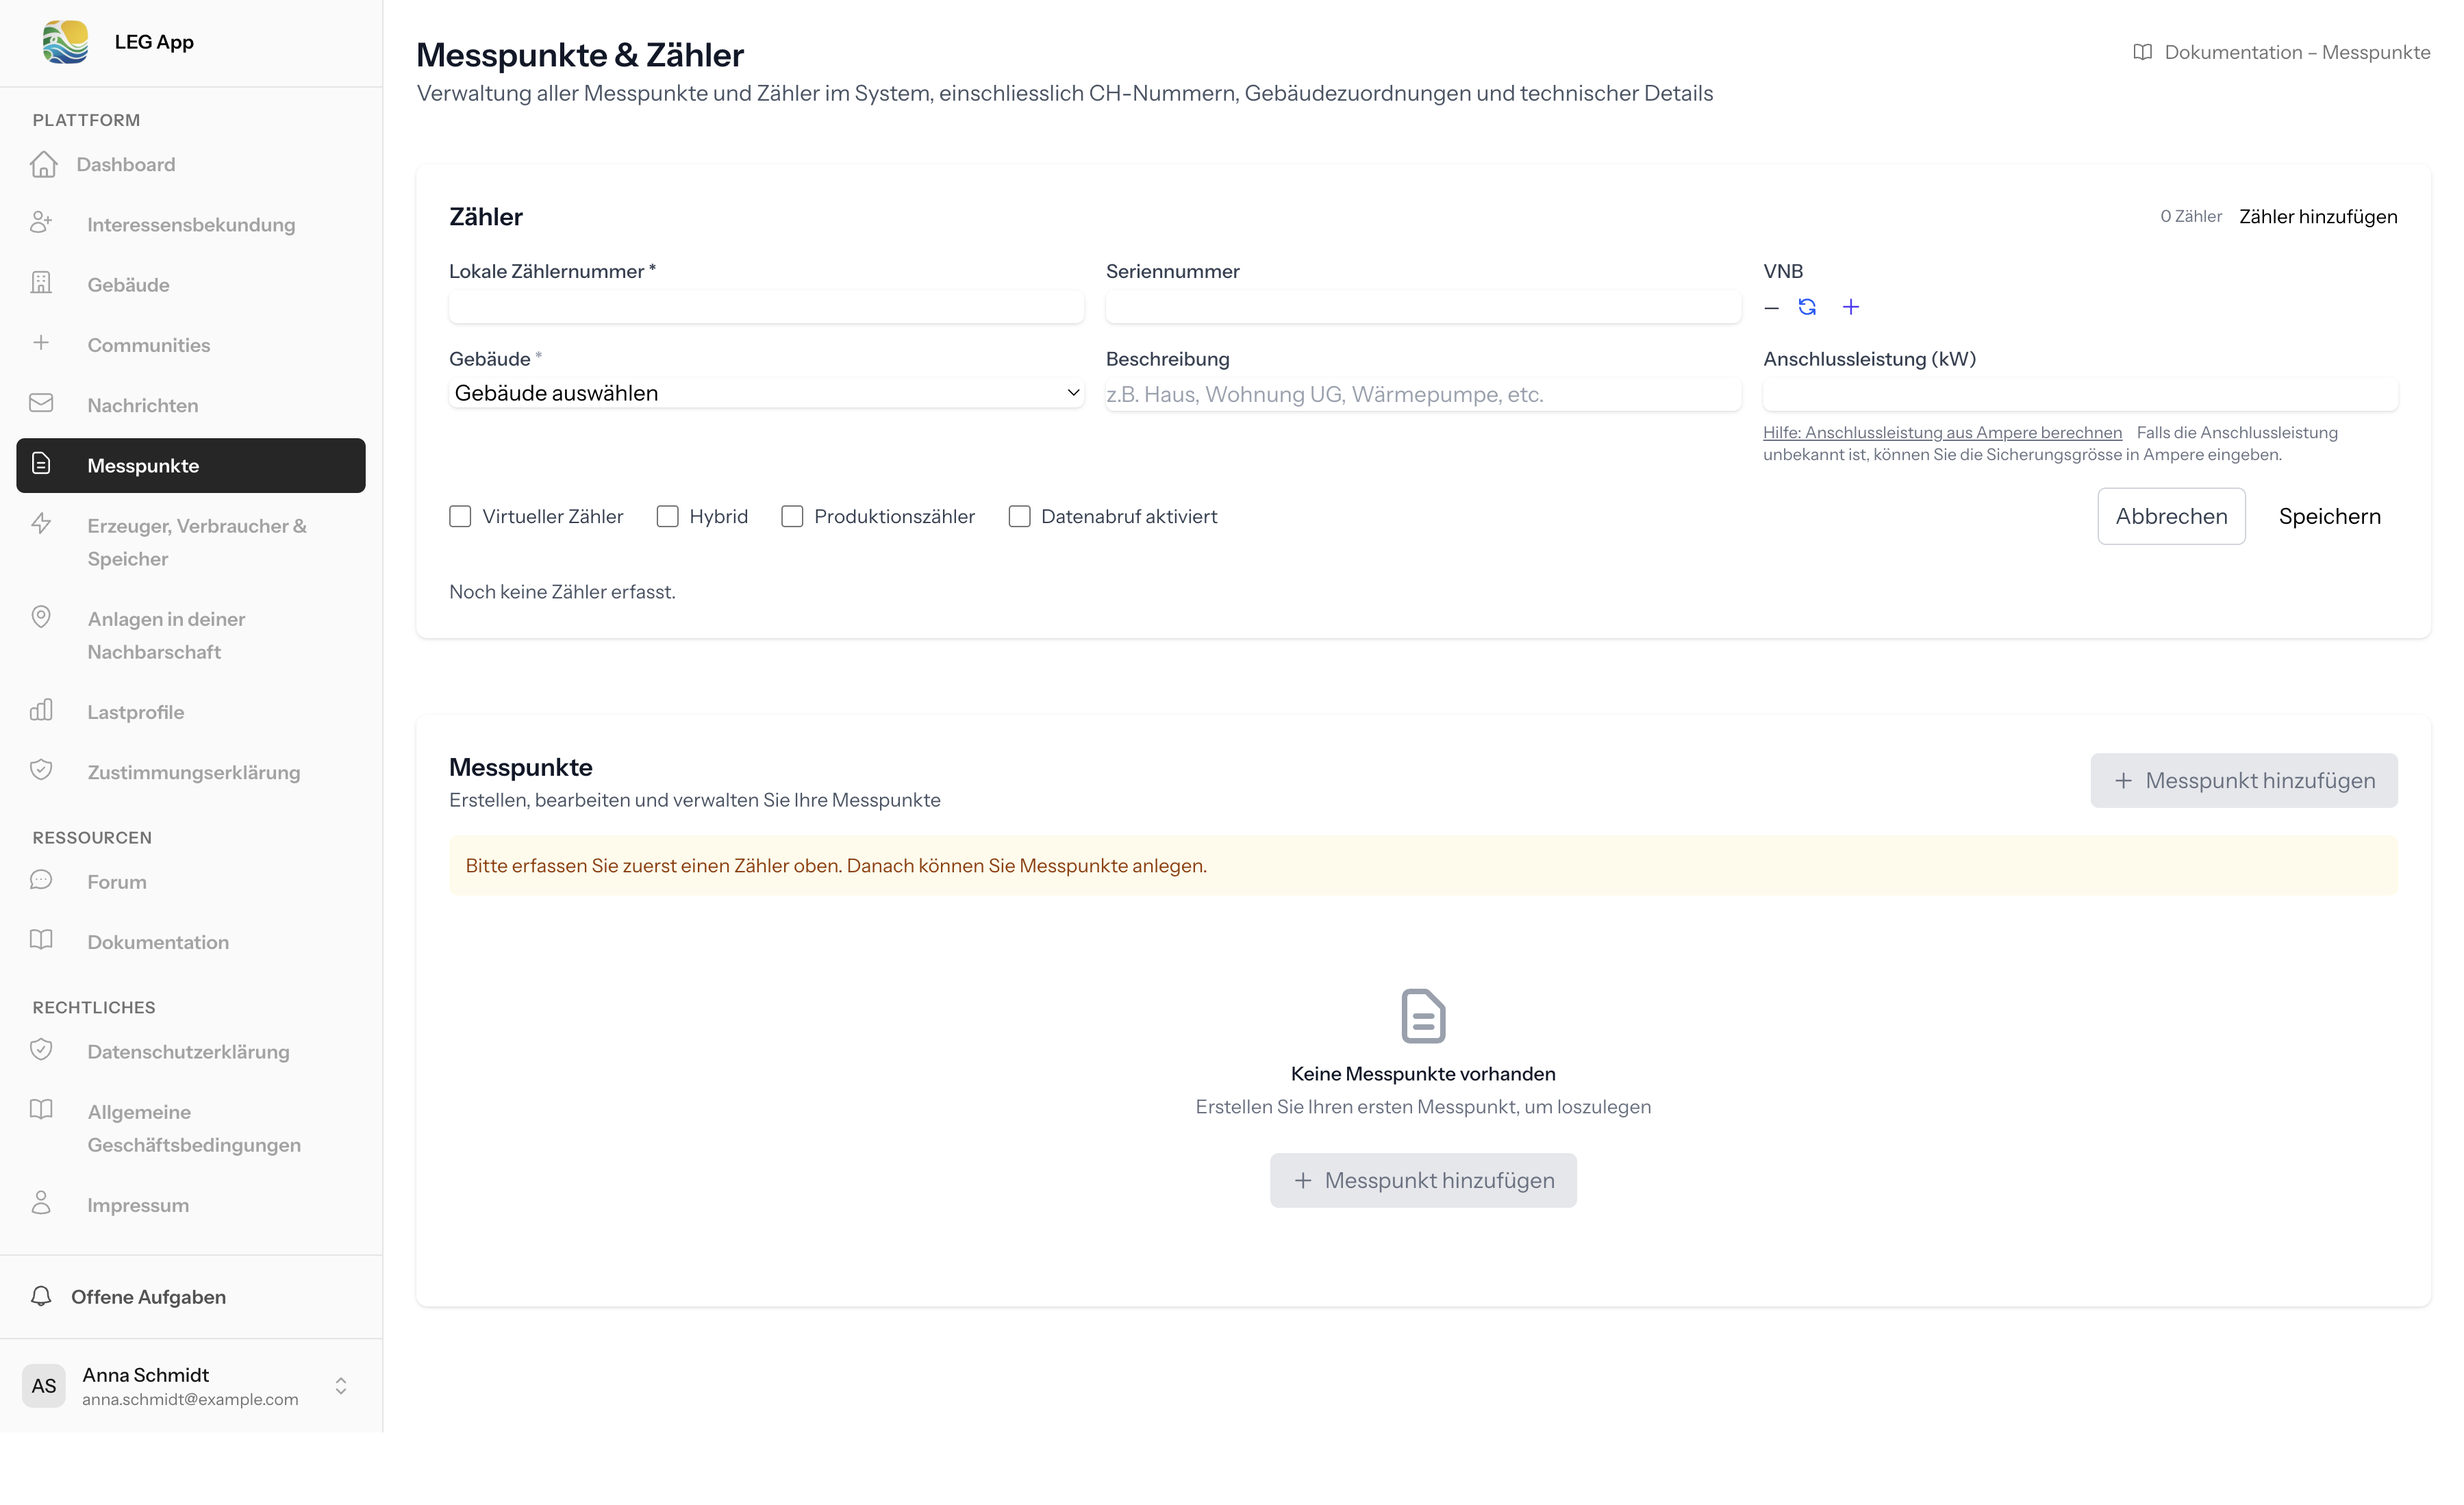Viewport: 2464px width, 1505px height.
Task: Focus the Lokale Zählernummer input field
Action: (765, 307)
